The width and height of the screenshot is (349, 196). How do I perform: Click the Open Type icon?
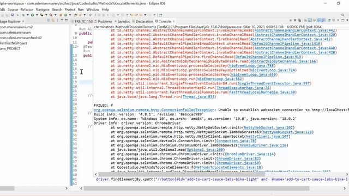75,15
